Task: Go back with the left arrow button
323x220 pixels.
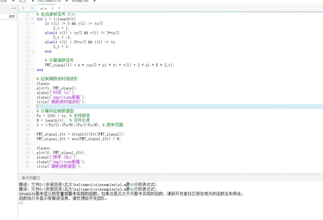Action: coord(23,8)
